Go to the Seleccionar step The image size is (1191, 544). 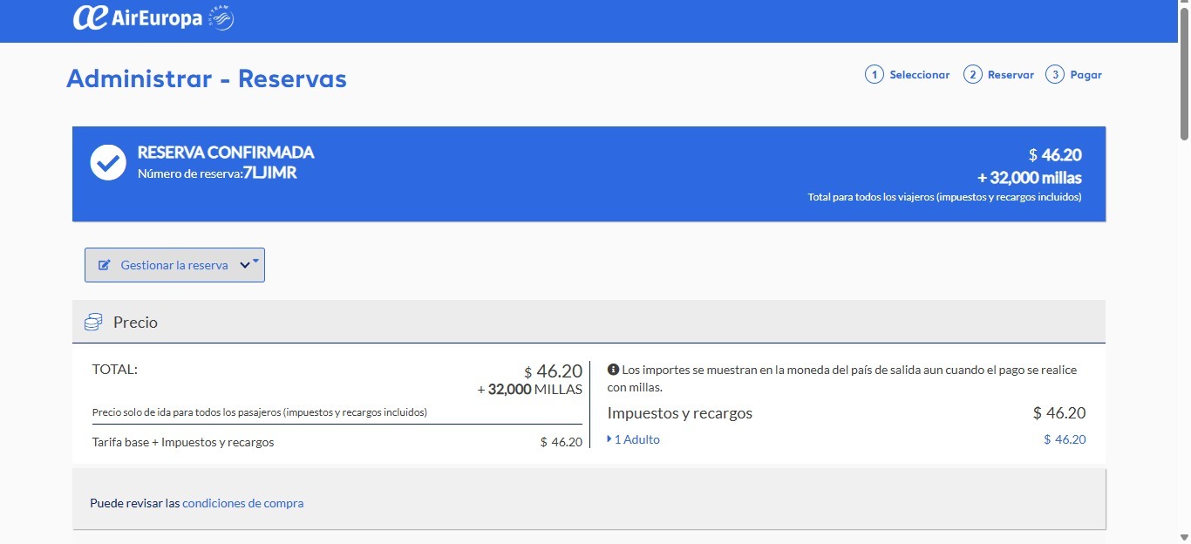pyautogui.click(x=919, y=75)
